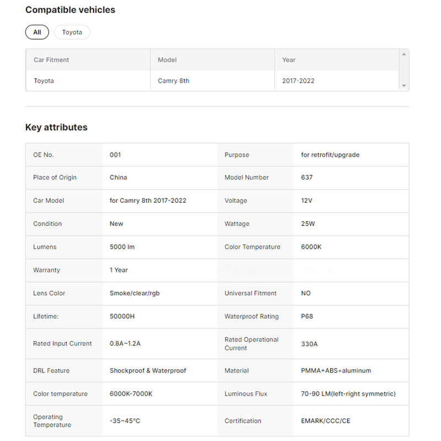This screenshot has width=441, height=441.
Task: Select the All vehicles filter pill
Action: (37, 32)
